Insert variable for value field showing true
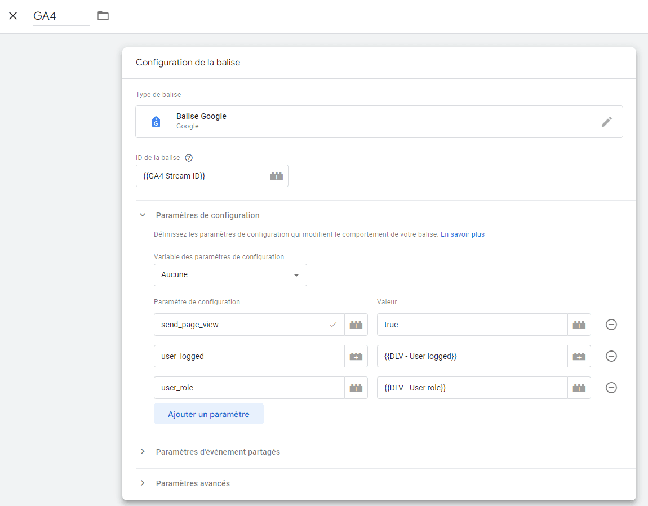648x506 pixels. [x=579, y=325]
